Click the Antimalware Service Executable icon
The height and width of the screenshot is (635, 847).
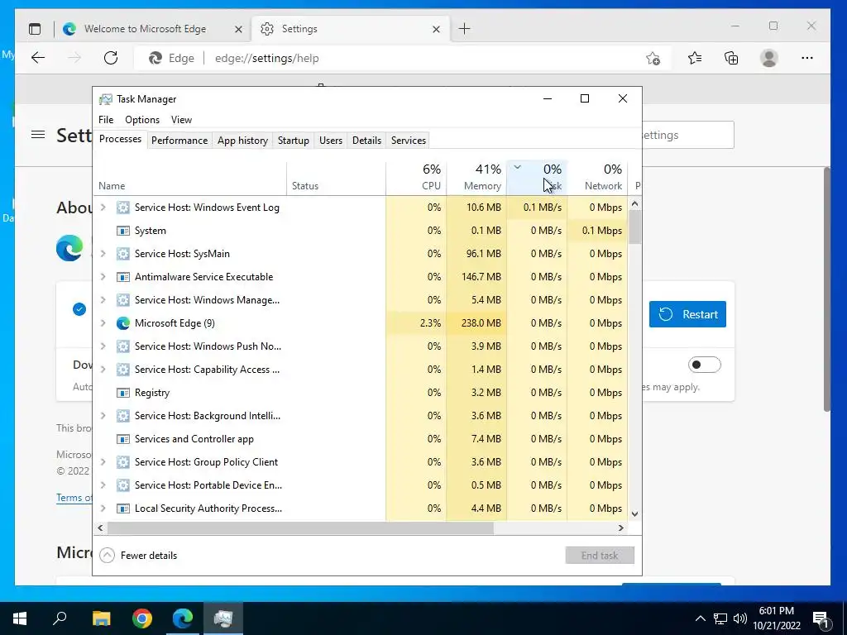tap(123, 277)
